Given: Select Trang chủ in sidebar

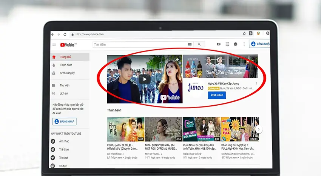Looking at the screenshot, I should coord(65,57).
